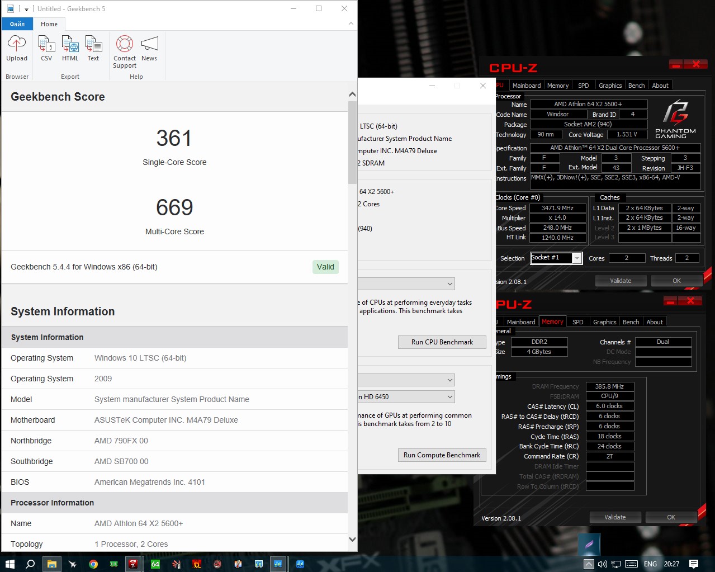Screen dimensions: 715x572
Task: Select Graphics tab in lower CPU-Z window
Action: tap(604, 322)
